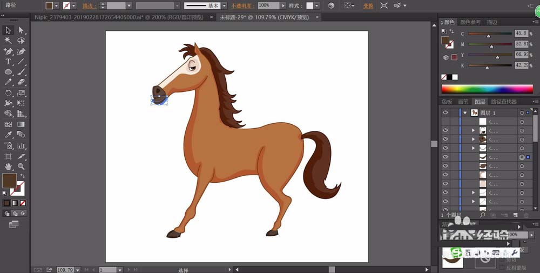Set toolbox paint mode to None
Viewport: 540px width, 273px height.
(23, 203)
